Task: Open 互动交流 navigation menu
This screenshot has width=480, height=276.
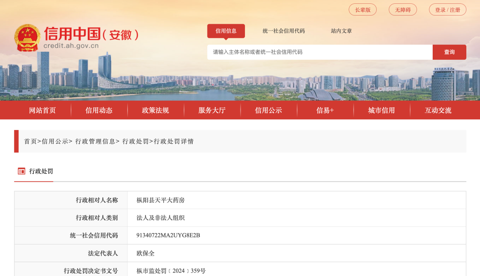Action: [438, 110]
